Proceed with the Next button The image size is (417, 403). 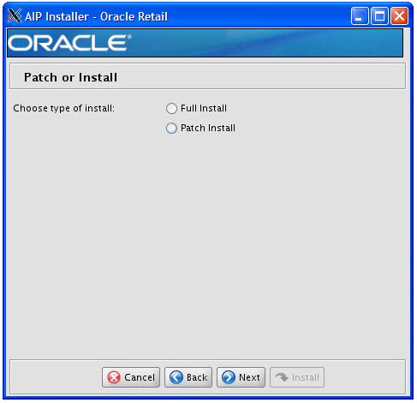241,377
